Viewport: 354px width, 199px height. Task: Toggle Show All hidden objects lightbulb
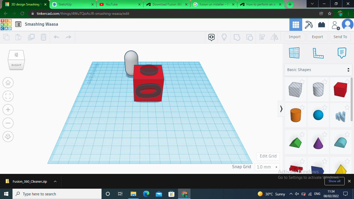224,37
